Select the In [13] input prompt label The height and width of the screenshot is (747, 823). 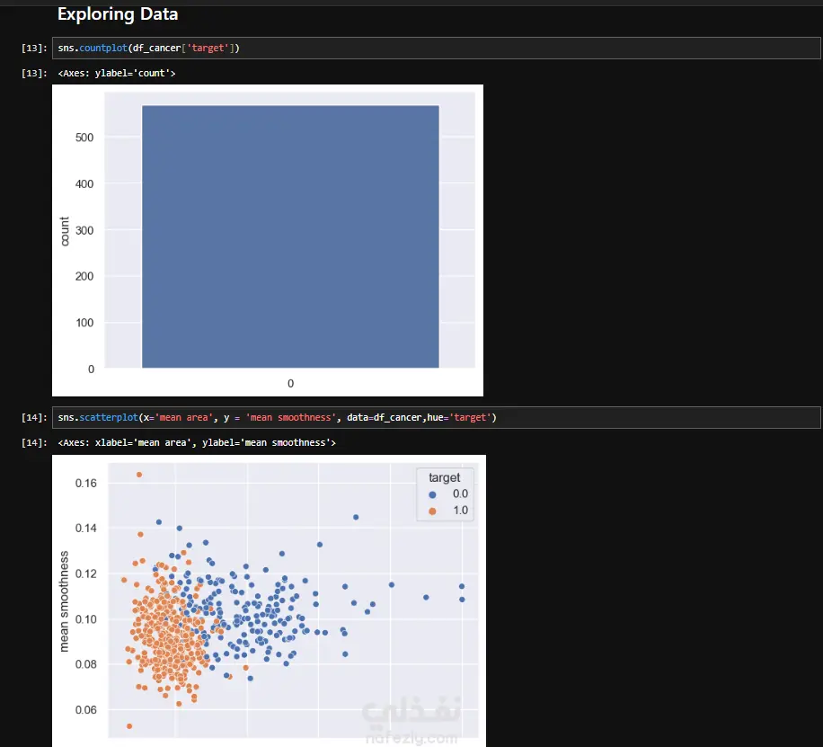(x=34, y=48)
